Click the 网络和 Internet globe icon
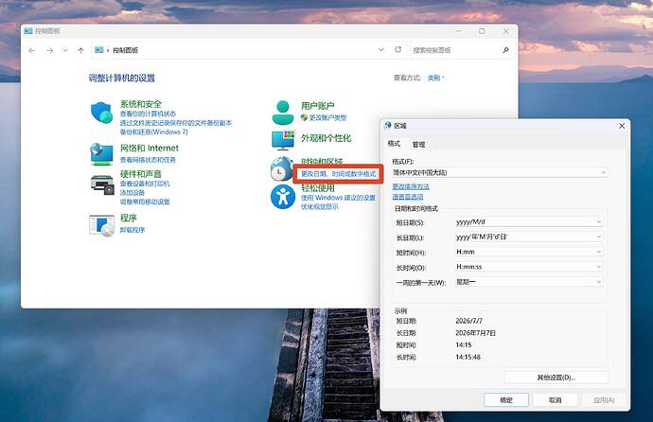Viewport: 653px width, 422px height. (101, 154)
